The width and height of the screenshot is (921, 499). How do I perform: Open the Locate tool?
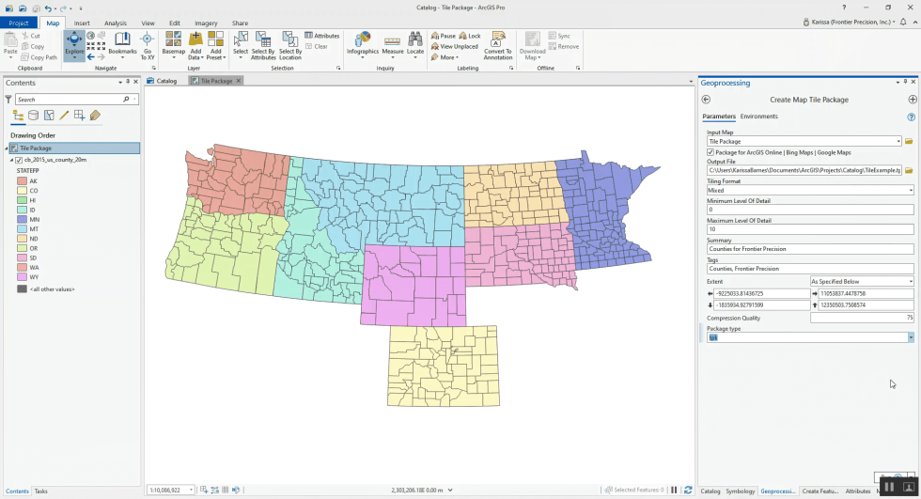click(x=415, y=45)
